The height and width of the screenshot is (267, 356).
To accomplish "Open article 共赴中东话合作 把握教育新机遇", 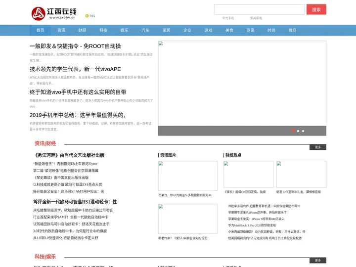I will coord(264,206).
